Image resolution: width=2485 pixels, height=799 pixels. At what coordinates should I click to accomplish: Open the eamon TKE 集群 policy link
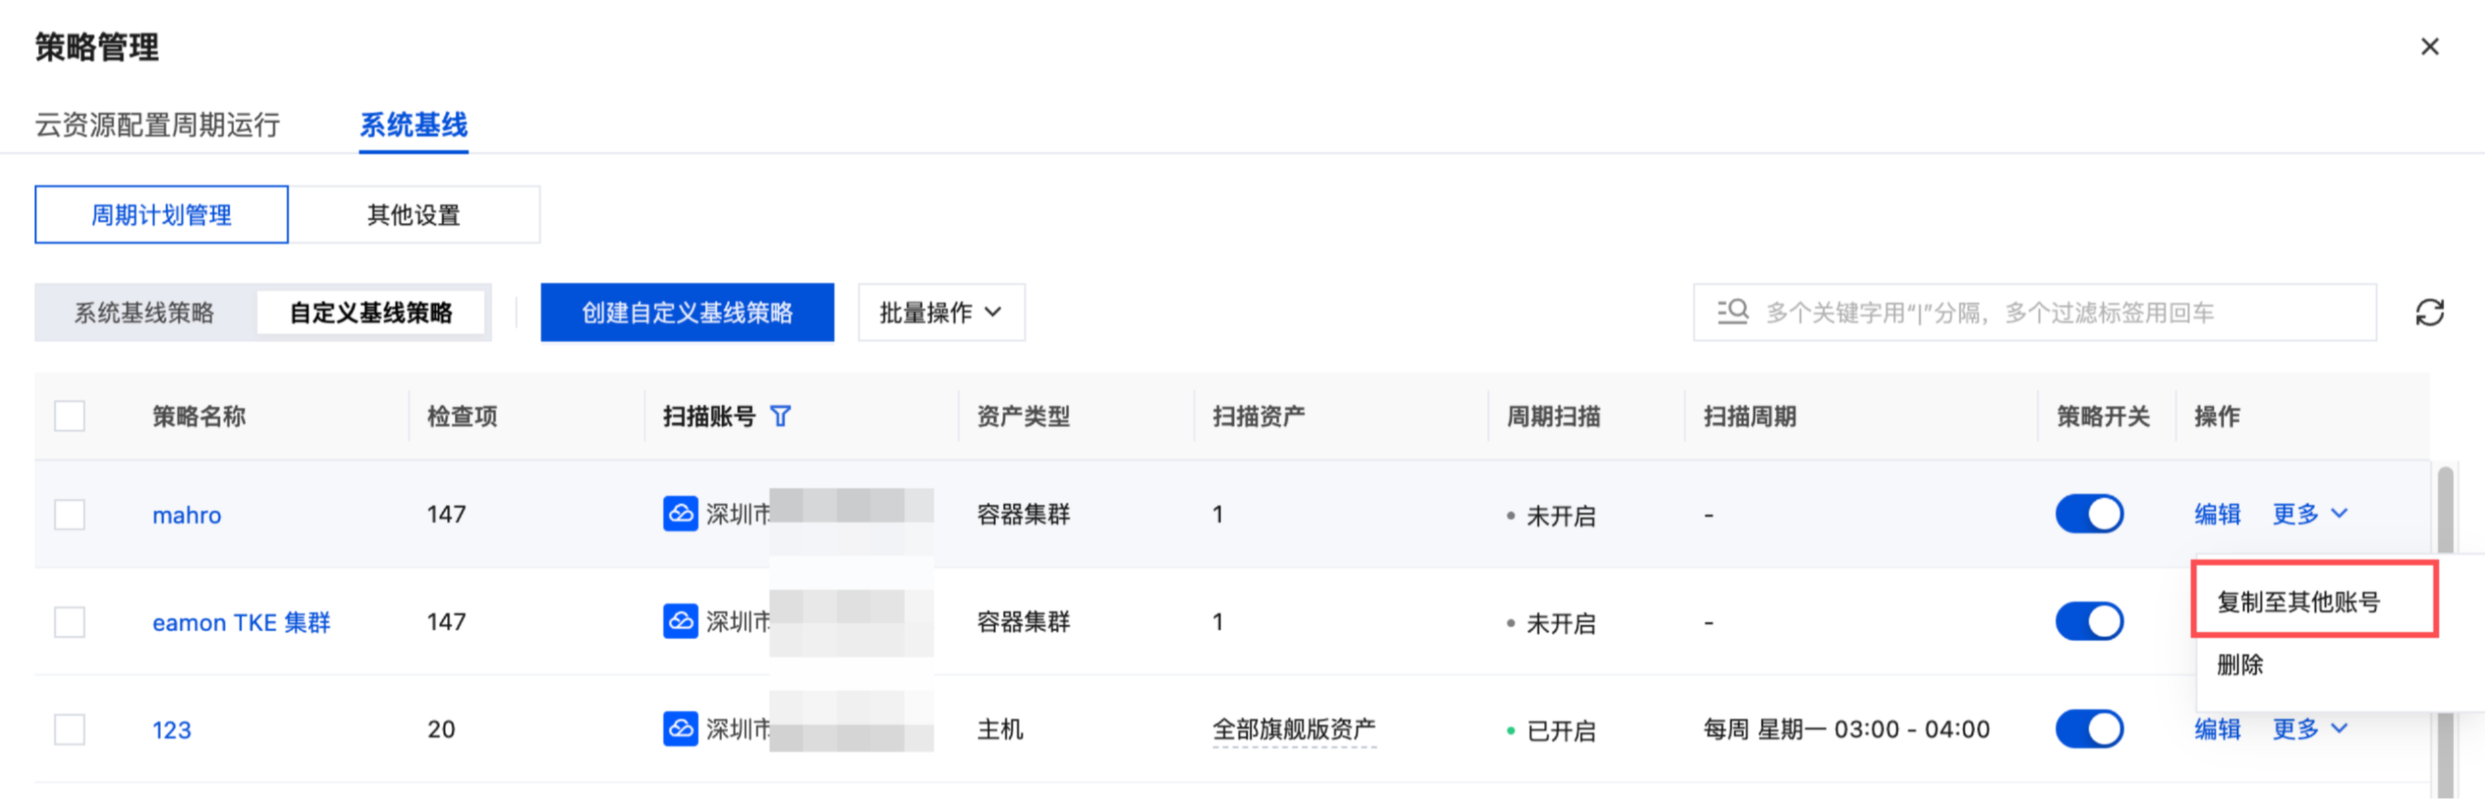click(241, 622)
